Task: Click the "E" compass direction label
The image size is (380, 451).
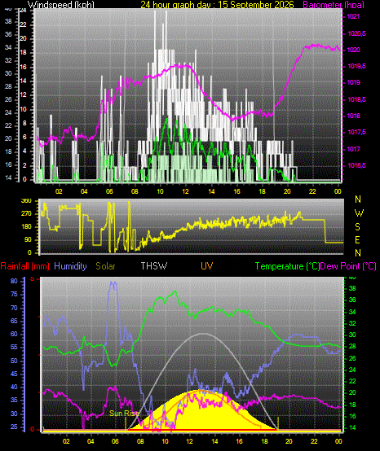Action: (357, 240)
